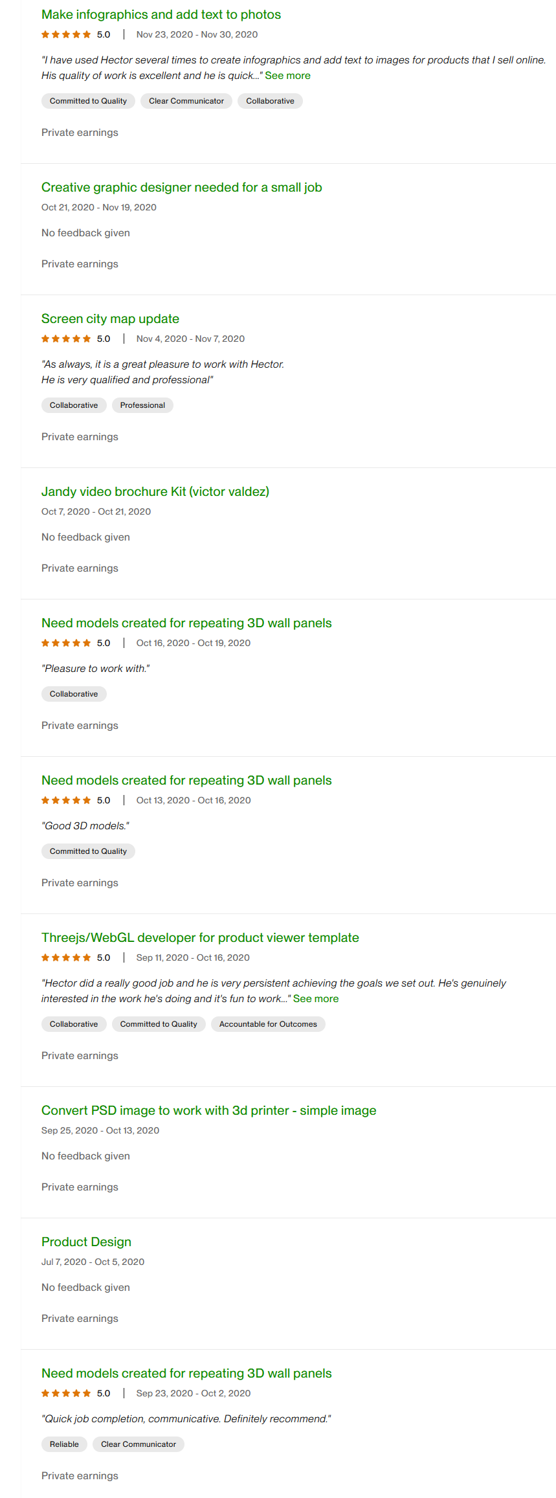The width and height of the screenshot is (556, 1498).
Task: Click star rating of the infographics job
Action: click(x=66, y=34)
